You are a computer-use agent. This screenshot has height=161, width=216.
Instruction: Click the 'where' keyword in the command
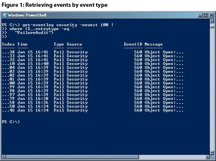[16, 29]
